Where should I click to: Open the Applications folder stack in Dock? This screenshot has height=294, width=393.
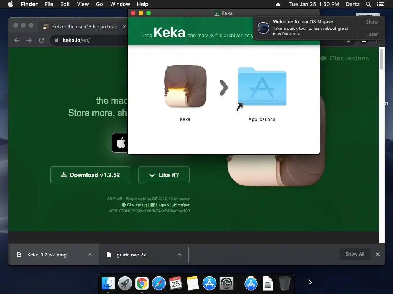click(x=251, y=284)
